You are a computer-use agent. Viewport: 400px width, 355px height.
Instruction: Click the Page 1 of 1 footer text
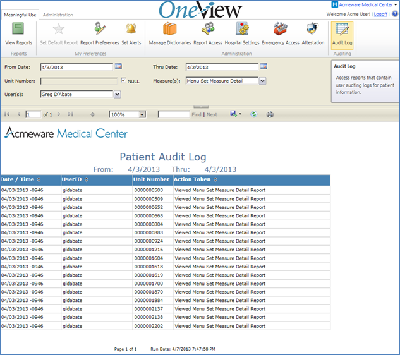point(125,349)
